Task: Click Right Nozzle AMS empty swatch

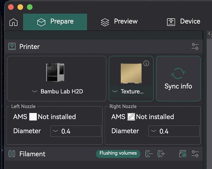Action: click(x=131, y=117)
